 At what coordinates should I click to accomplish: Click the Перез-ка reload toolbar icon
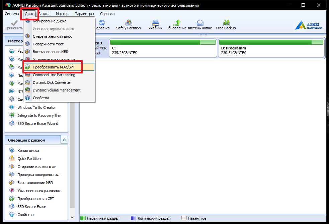tap(102, 25)
